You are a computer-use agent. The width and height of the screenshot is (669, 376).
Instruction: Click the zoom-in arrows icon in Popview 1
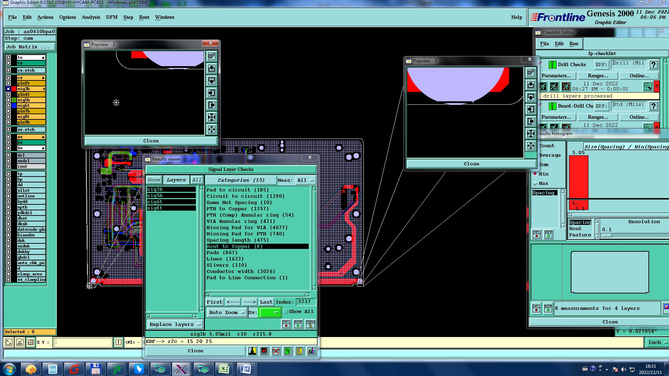(531, 133)
